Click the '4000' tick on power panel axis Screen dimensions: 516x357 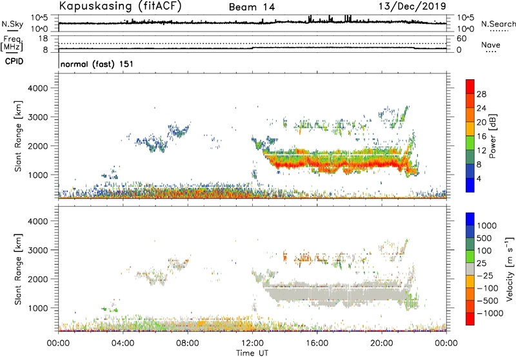37,88
